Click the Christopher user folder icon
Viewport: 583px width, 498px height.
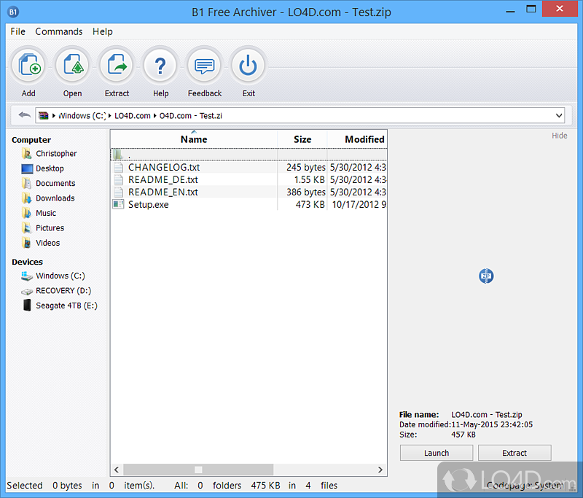point(27,153)
